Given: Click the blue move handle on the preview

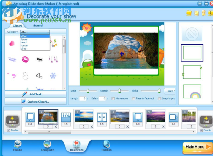Looking at the screenshot, I should pyautogui.click(x=122, y=54).
